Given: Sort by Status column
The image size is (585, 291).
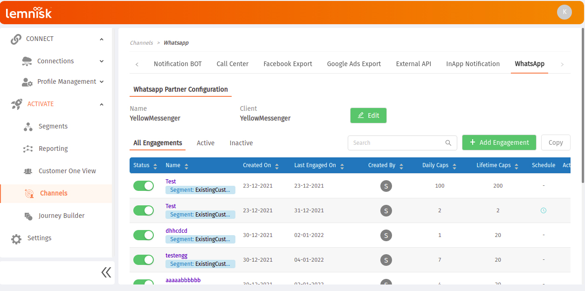Looking at the screenshot, I should tap(155, 166).
